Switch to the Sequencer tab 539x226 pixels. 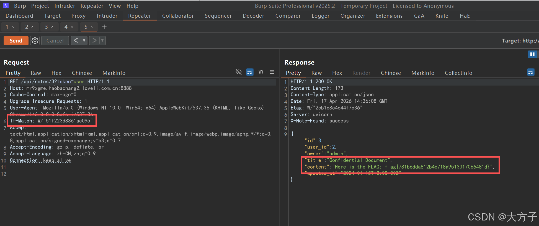click(x=218, y=16)
